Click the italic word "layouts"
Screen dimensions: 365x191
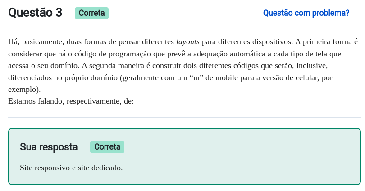(x=187, y=42)
